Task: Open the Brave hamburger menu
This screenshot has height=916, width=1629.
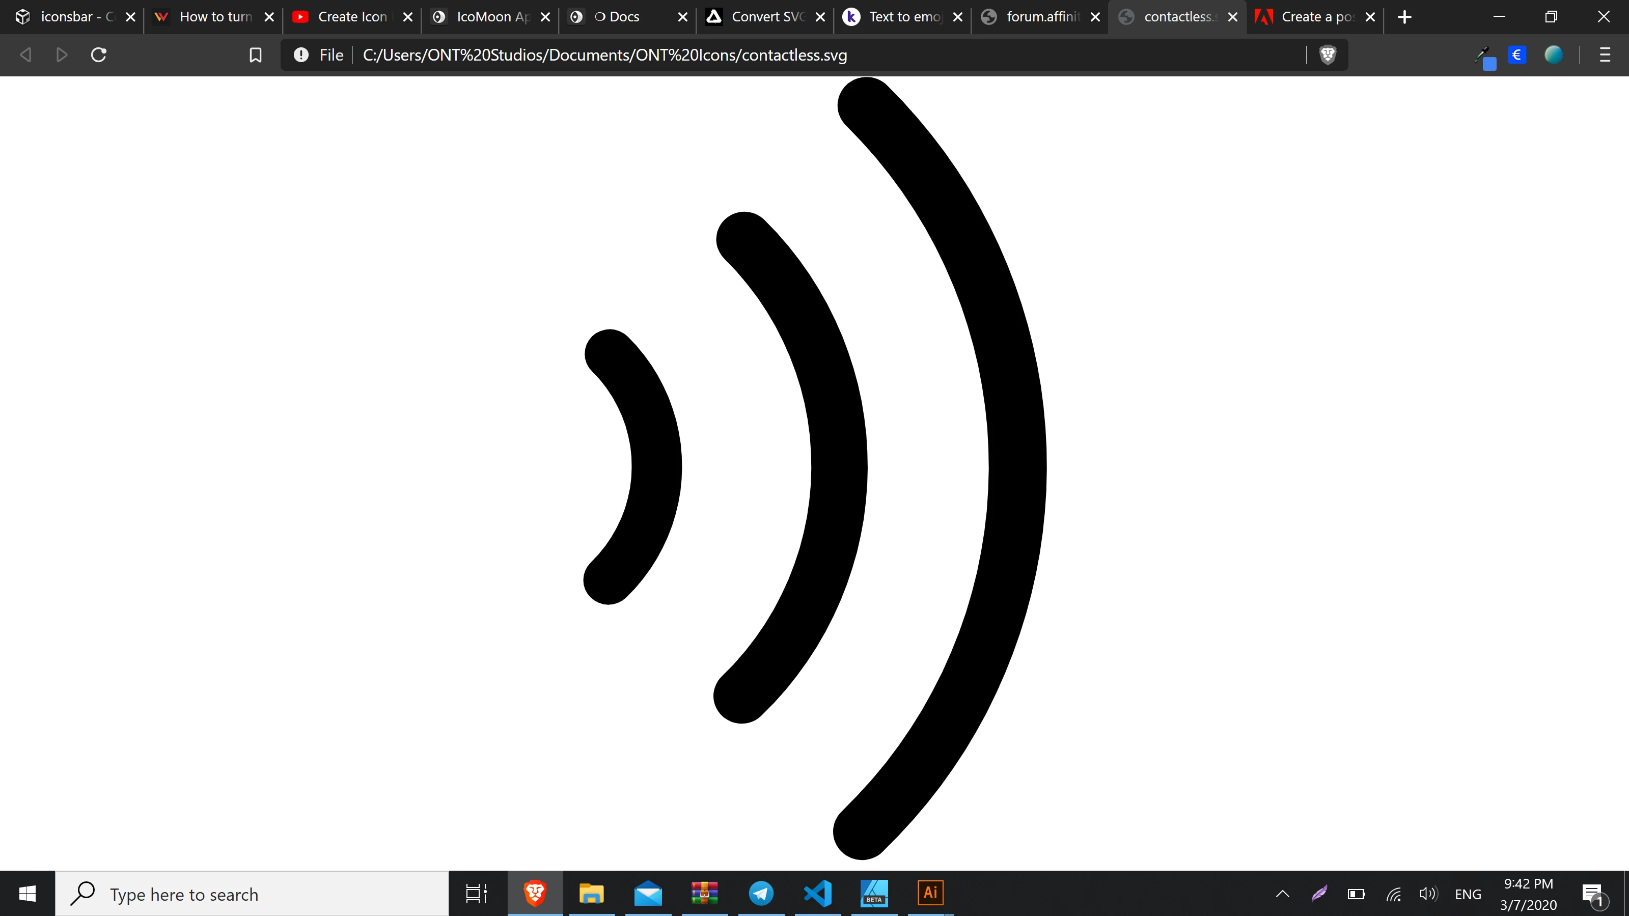Action: 1605,55
